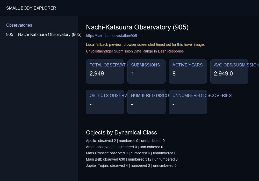Click the Objects by Dynamical Class heading

121,133
